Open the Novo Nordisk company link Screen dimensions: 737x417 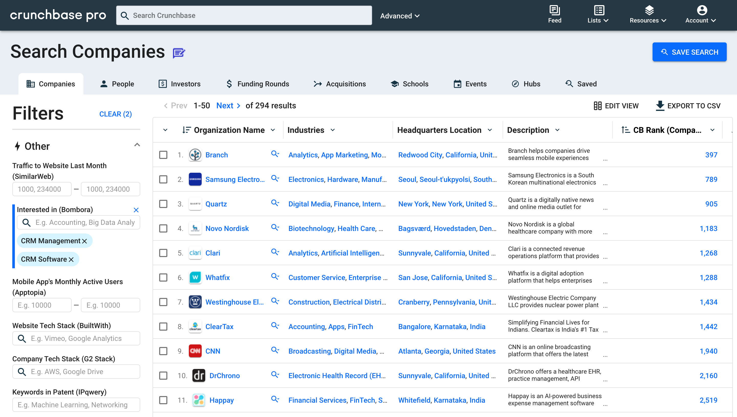click(x=227, y=228)
